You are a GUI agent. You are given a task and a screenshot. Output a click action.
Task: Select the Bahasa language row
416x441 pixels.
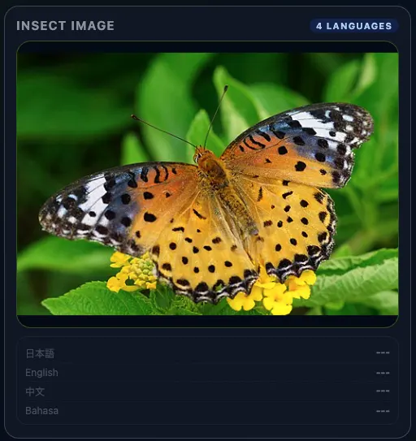[x=207, y=411]
